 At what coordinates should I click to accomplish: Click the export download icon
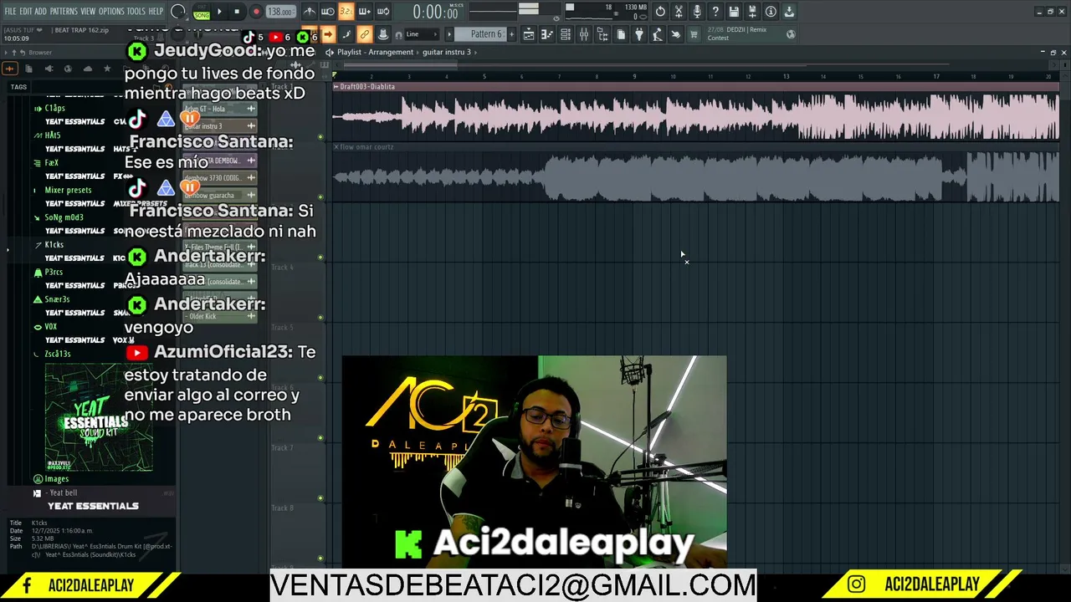pyautogui.click(x=789, y=12)
